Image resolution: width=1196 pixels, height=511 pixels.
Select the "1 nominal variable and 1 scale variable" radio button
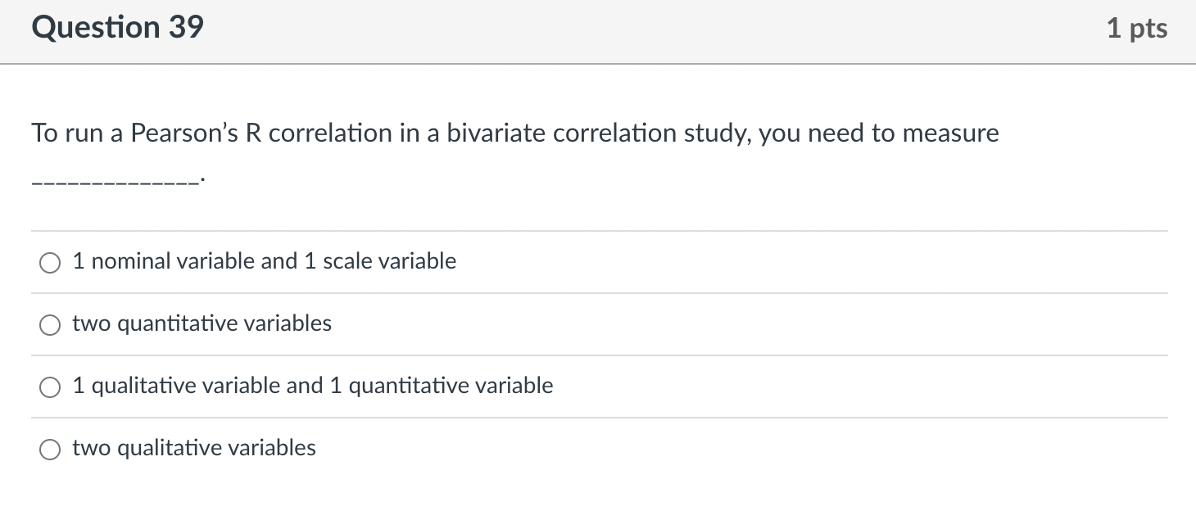point(50,263)
